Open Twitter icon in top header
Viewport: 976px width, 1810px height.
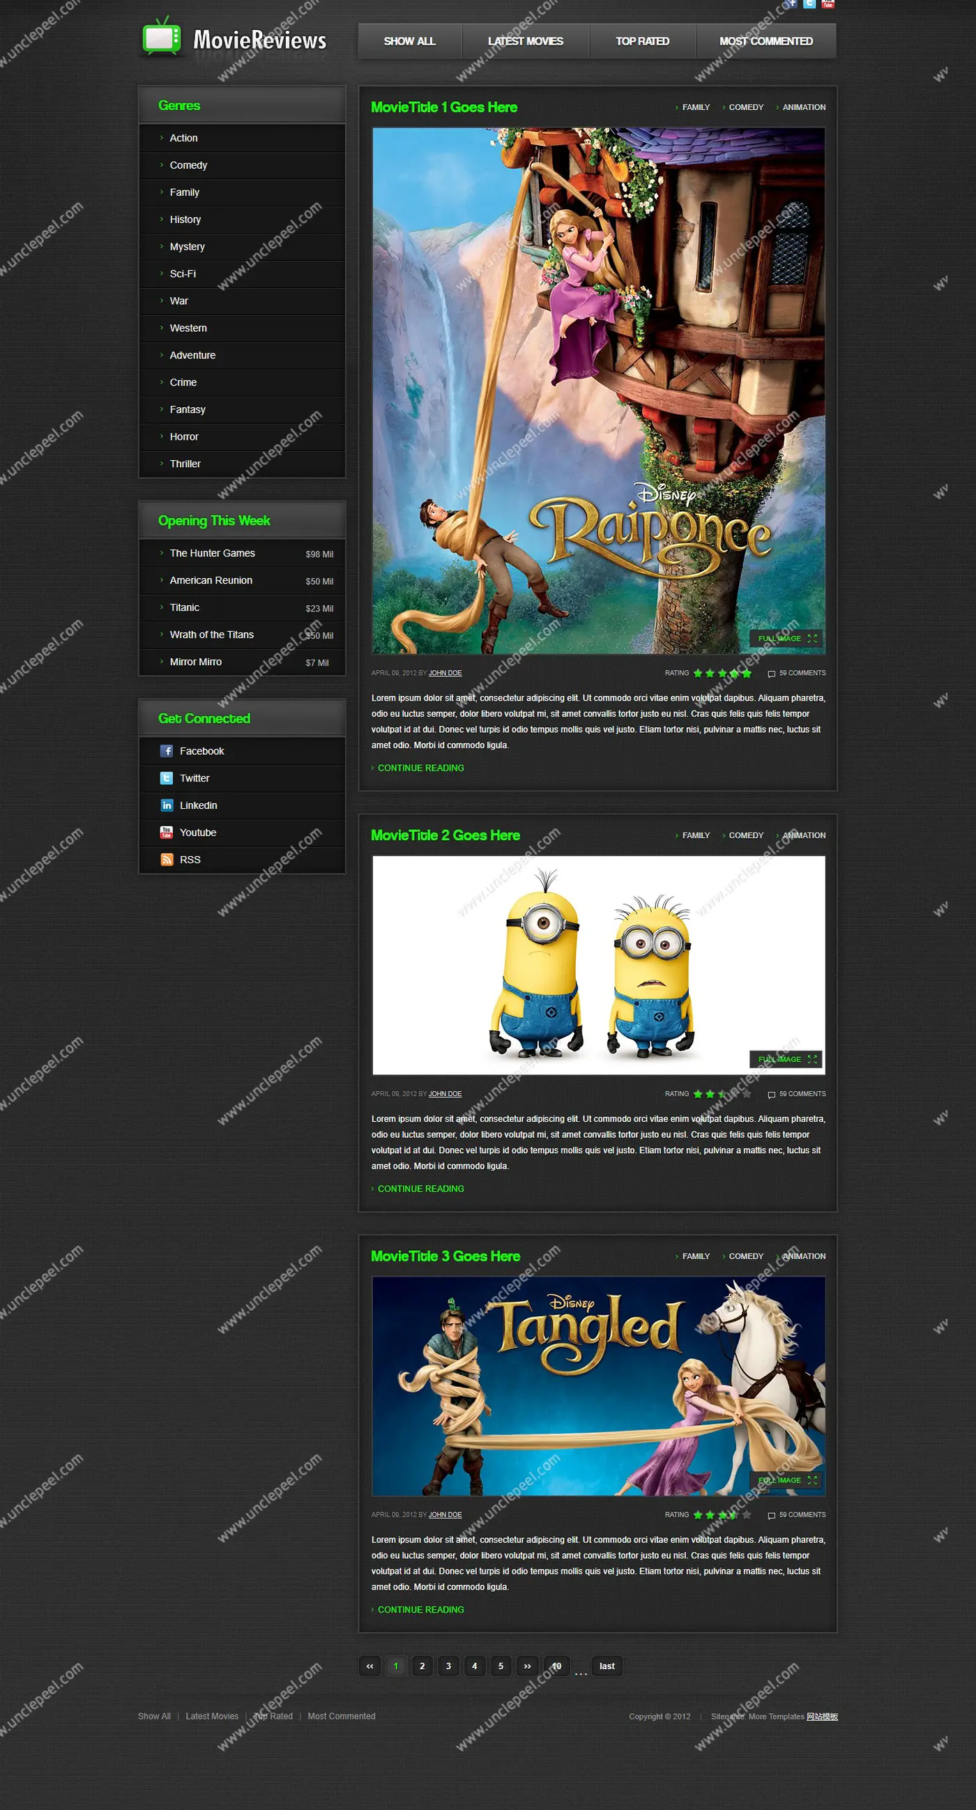coord(809,3)
